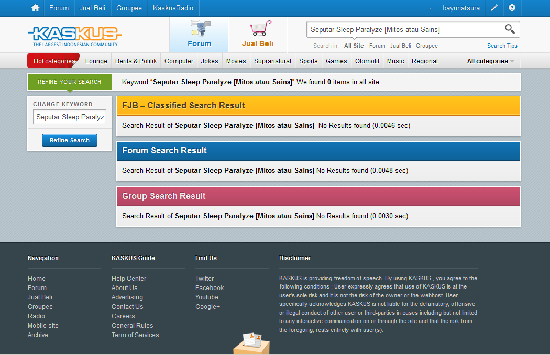Image resolution: width=550 pixels, height=355 pixels.
Task: Open Careers footer link
Action: click(x=123, y=316)
